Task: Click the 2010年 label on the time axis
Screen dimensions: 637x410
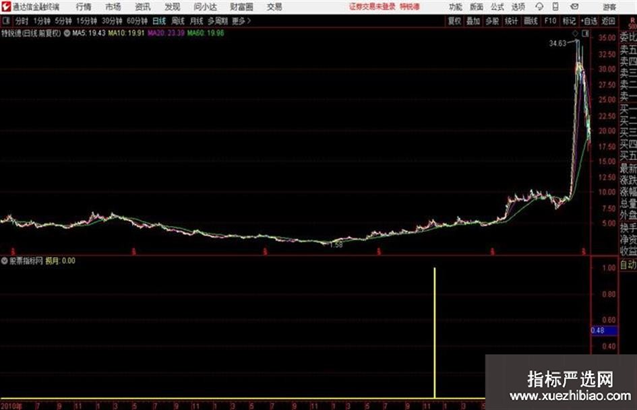Action: pyautogui.click(x=11, y=406)
